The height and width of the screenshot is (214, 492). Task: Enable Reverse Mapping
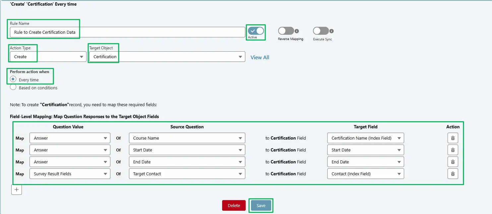(286, 30)
